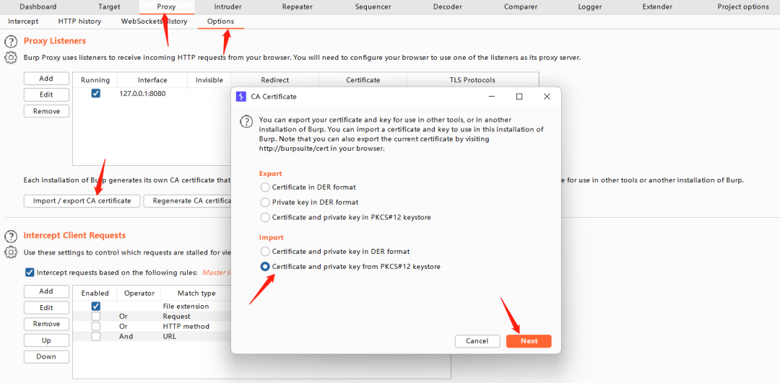
Task: Open the Sequencer tab
Action: [x=373, y=7]
